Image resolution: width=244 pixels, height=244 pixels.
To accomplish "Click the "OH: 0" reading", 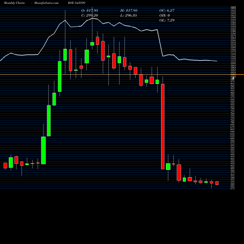I will tap(164, 15).
